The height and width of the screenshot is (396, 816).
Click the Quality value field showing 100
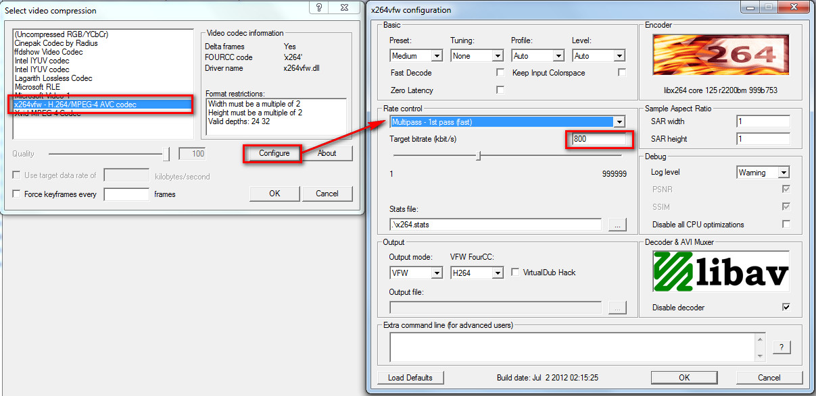[192, 154]
